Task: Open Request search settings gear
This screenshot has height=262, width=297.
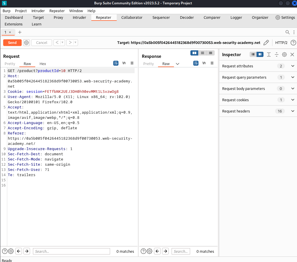Action: pyautogui.click(x=11, y=251)
